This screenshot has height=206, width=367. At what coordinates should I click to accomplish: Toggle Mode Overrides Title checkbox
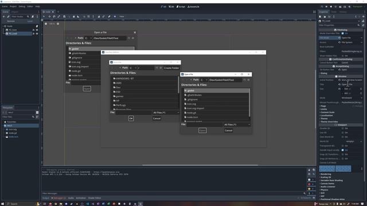(343, 33)
